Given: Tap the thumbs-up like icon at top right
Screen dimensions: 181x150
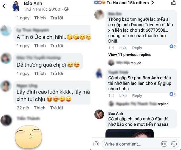Looking at the screenshot, I should pos(174,3).
